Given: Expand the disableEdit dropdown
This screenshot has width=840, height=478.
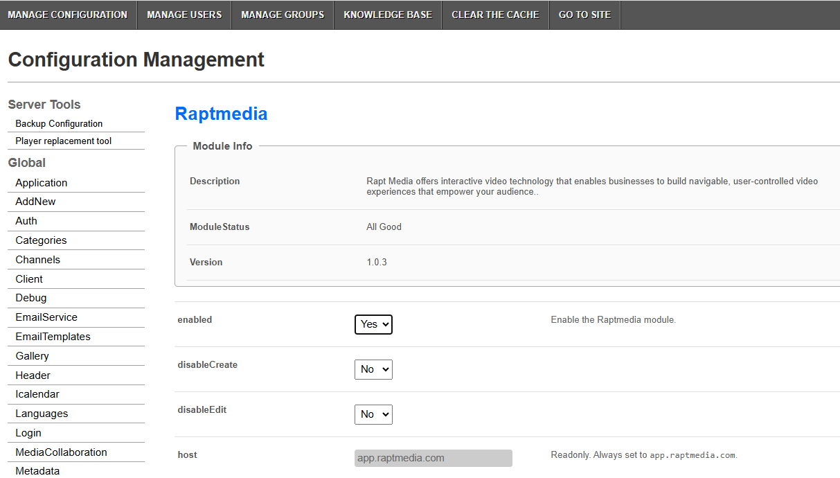Looking at the screenshot, I should [x=373, y=414].
